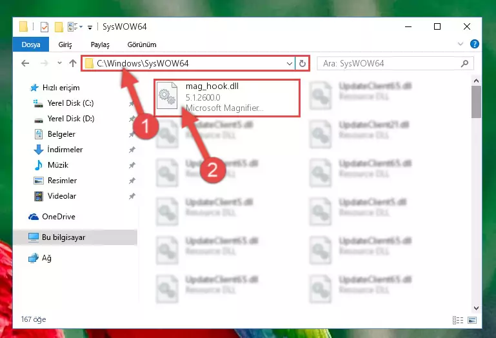Go up one folder level

(x=73, y=63)
